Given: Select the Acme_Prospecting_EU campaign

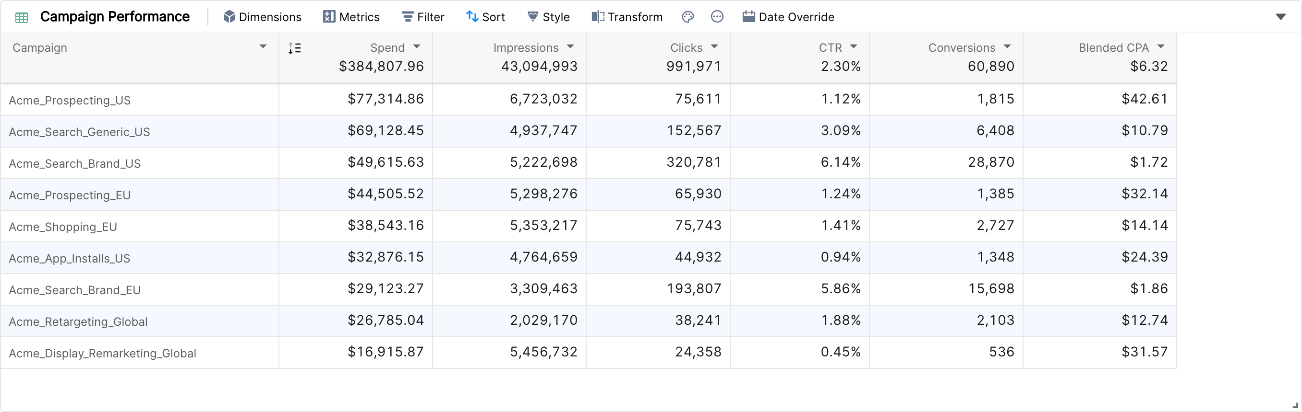Looking at the screenshot, I should tap(70, 195).
